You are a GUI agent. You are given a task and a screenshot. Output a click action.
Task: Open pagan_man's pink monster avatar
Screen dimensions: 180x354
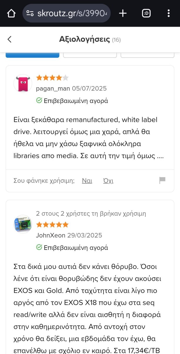(23, 83)
